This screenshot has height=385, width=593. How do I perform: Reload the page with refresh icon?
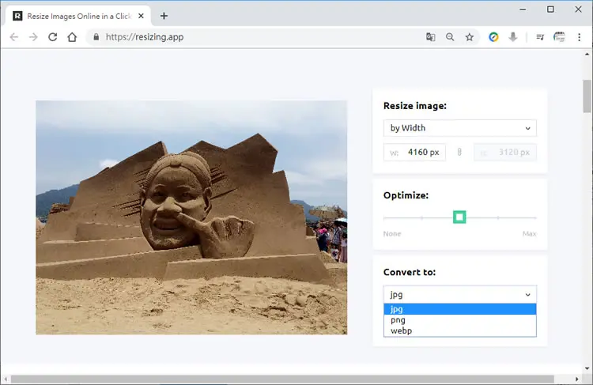pos(52,37)
